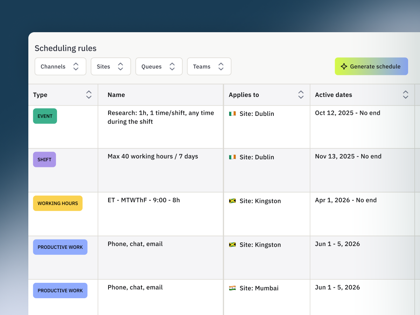Click the Ireland flag in the EVENT row

point(232,113)
